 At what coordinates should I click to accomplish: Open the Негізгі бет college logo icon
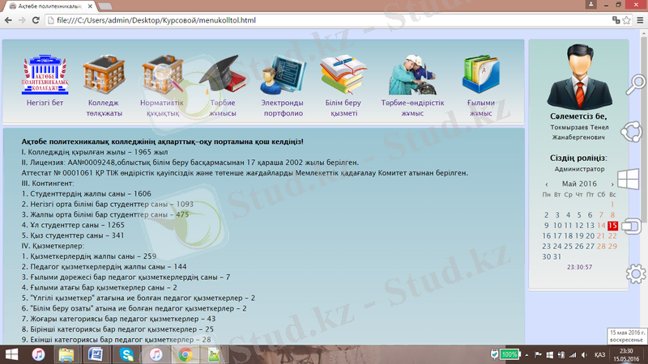[45, 74]
